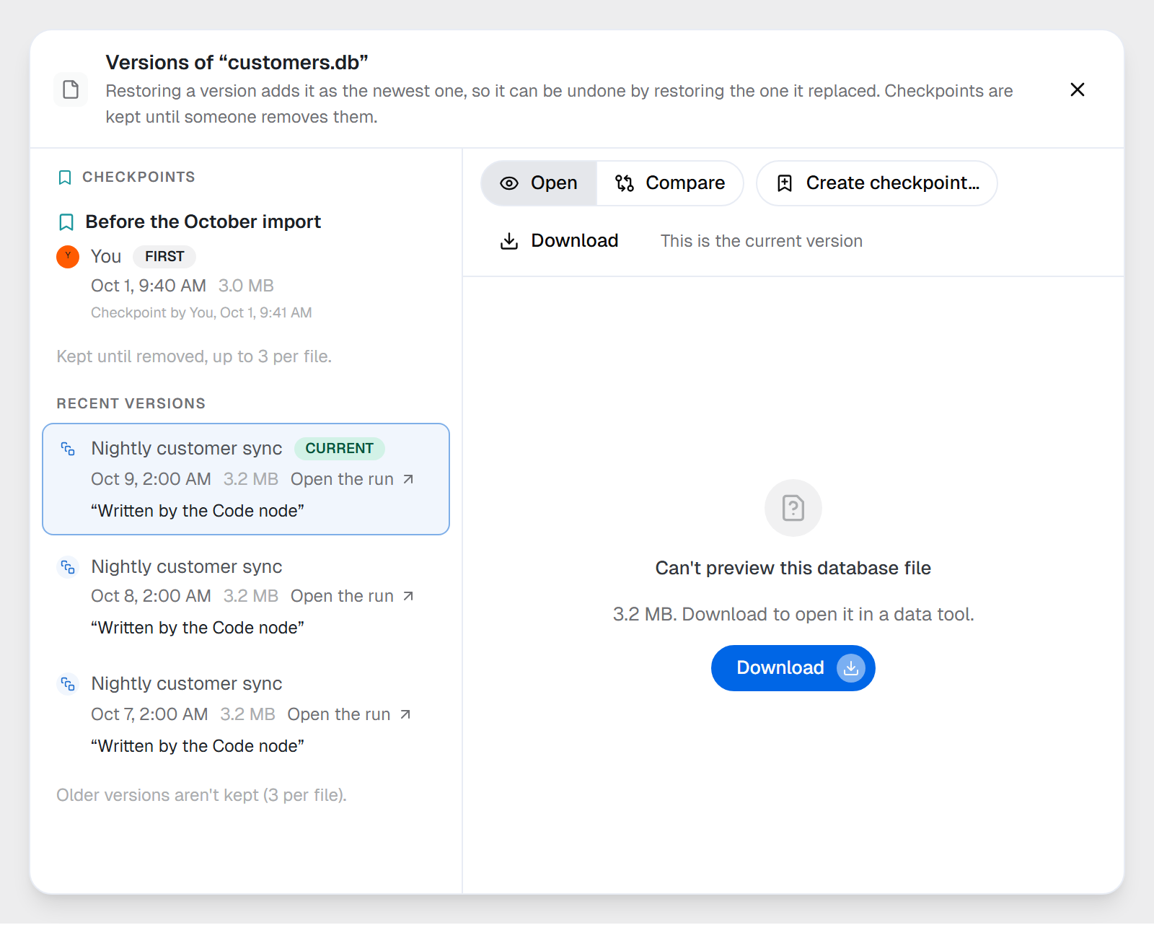Select the Oct 8 Nightly customer sync version

tap(246, 597)
